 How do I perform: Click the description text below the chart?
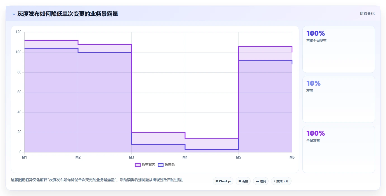click(97, 180)
